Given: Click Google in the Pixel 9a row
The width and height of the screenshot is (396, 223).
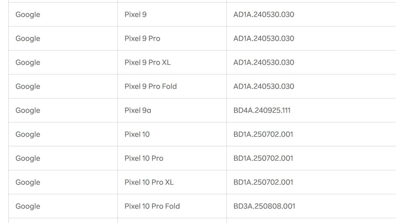Looking at the screenshot, I should (28, 110).
